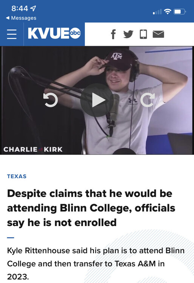The width and height of the screenshot is (194, 283).
Task: Share via SMS phone icon
Action: pos(143,34)
